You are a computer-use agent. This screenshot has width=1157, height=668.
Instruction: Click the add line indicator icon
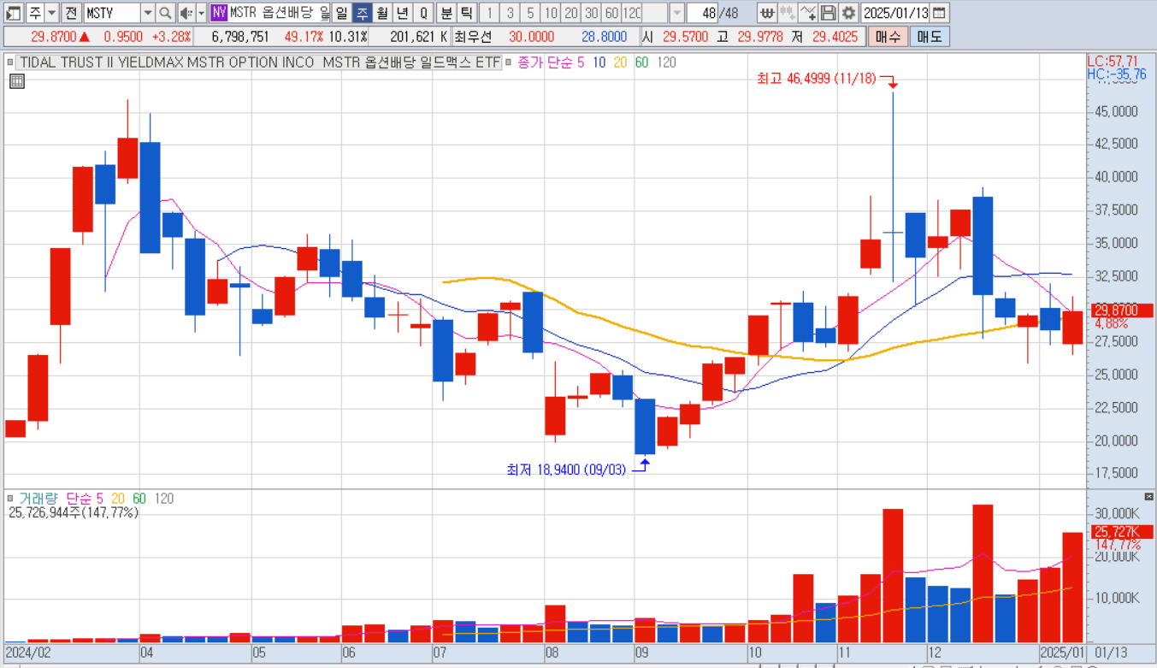point(807,13)
